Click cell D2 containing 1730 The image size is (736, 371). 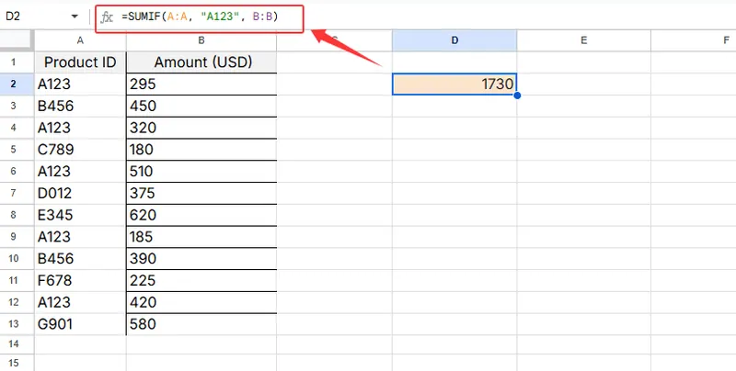(454, 84)
